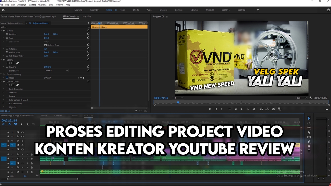Collapse the Motion effect
Viewport: 331px width, 186px height.
1,31
